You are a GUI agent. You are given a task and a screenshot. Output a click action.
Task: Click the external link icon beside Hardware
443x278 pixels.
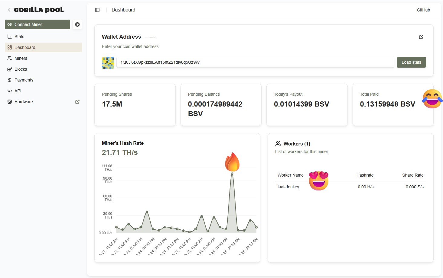[x=77, y=102]
